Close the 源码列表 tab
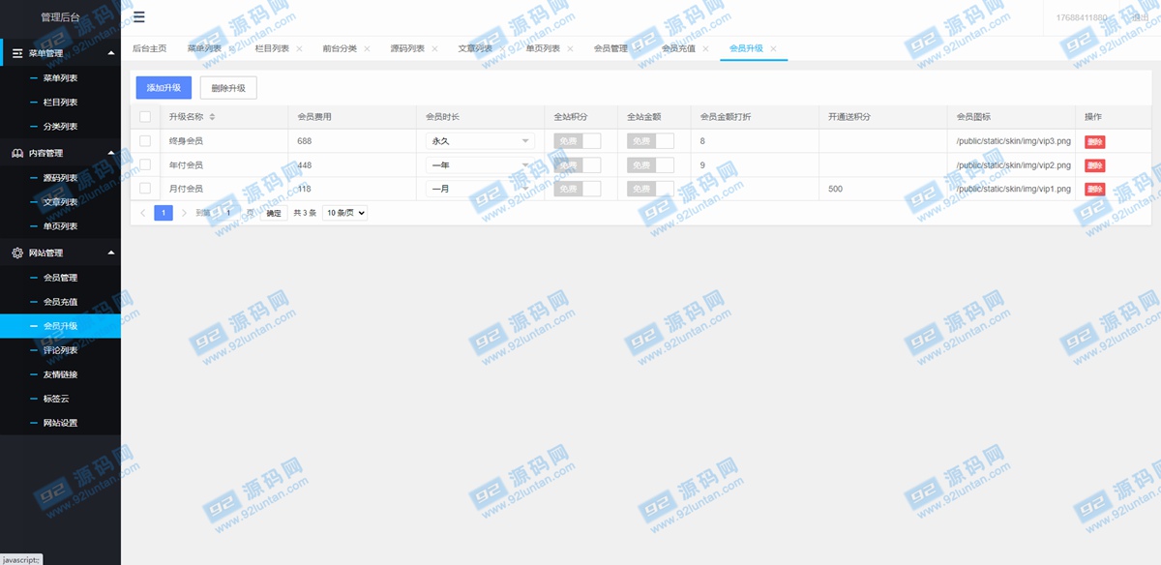 (434, 48)
